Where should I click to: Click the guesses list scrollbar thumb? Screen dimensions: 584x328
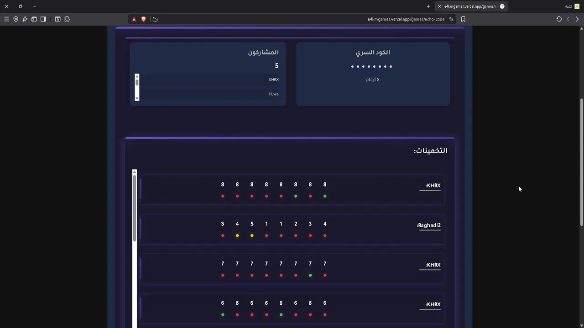[x=135, y=208]
